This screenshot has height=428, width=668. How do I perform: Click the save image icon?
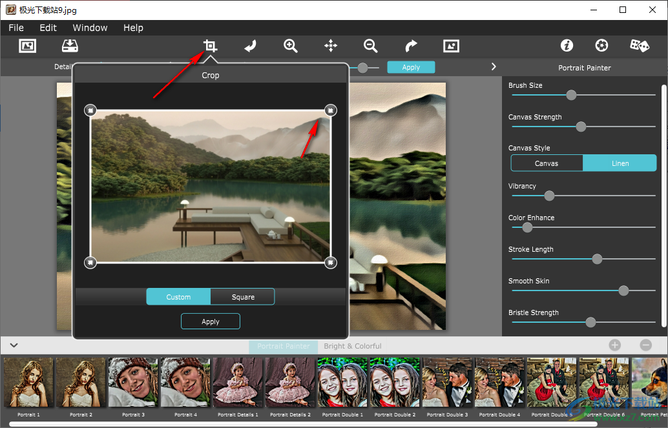(x=70, y=46)
